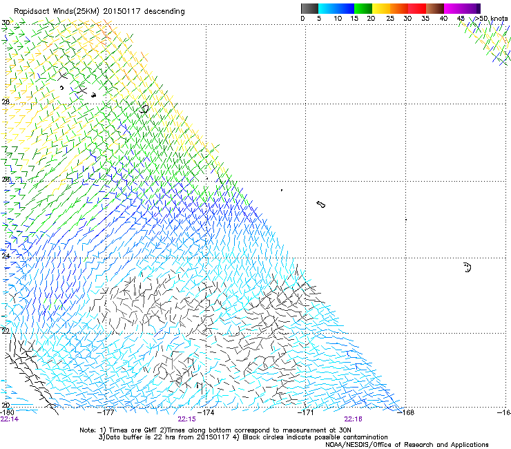Click the dark purple 45-50 knots legend swatch
Viewport: 511px width, 449px height.
click(x=471, y=8)
